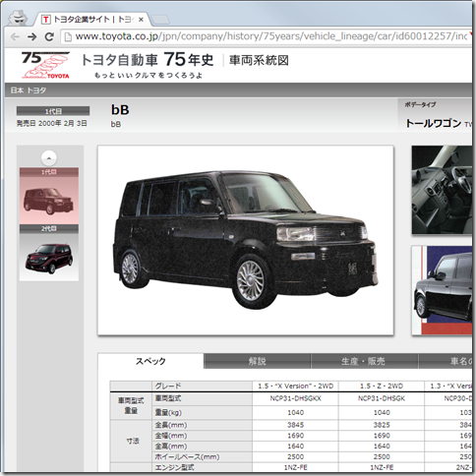Click the large bB model title
476x476 pixels.
point(120,110)
